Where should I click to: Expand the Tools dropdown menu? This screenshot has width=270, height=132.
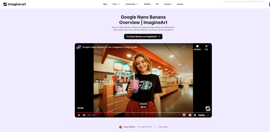pos(116,4)
